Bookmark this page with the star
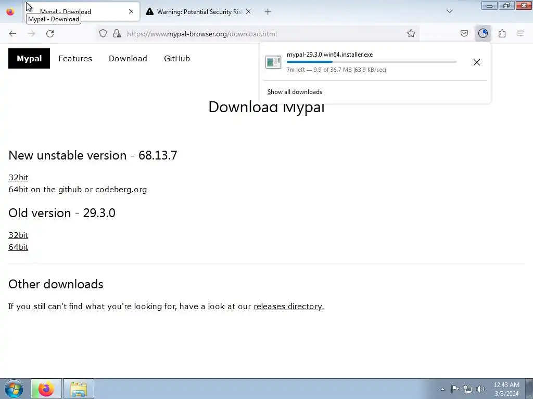This screenshot has height=399, width=533. pos(411,33)
